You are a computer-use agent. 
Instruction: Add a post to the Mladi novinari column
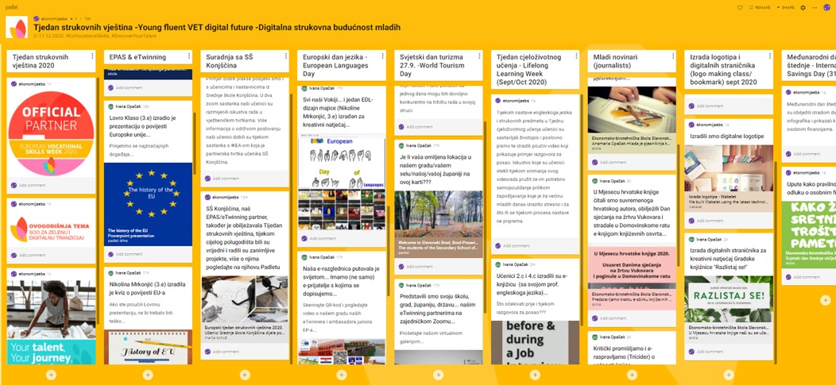point(632,375)
